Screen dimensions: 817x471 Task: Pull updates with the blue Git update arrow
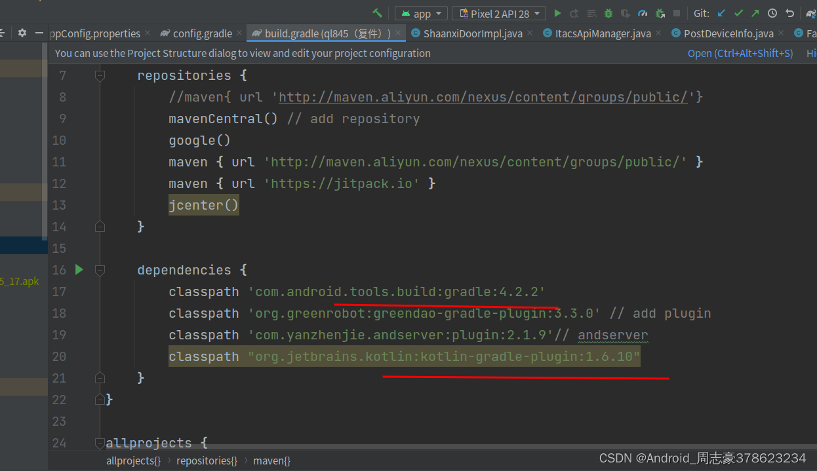721,12
